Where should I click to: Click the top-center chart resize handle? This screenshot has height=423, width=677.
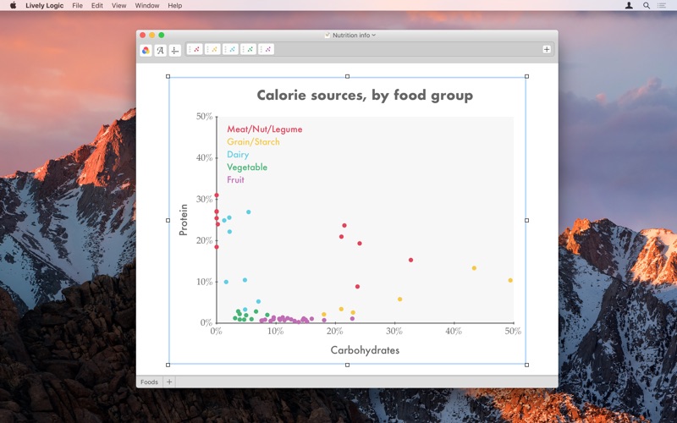coord(347,76)
